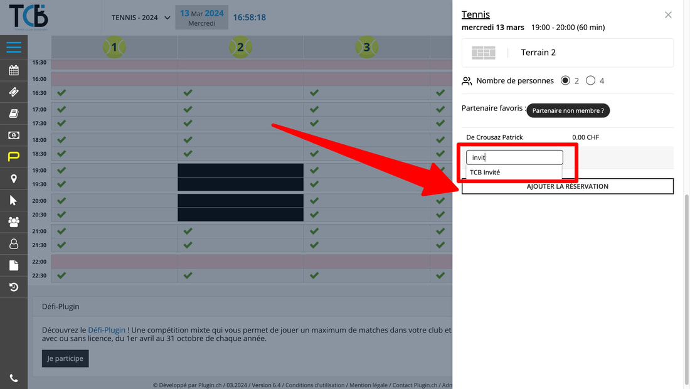
Task: Click AJOUTER LA RÉSERVATION button
Action: [x=567, y=186]
